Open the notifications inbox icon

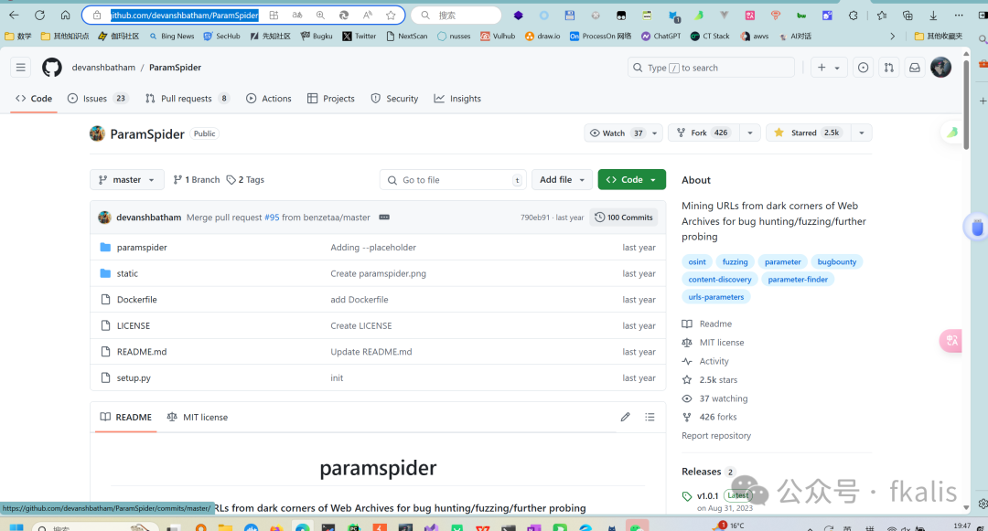tap(915, 68)
